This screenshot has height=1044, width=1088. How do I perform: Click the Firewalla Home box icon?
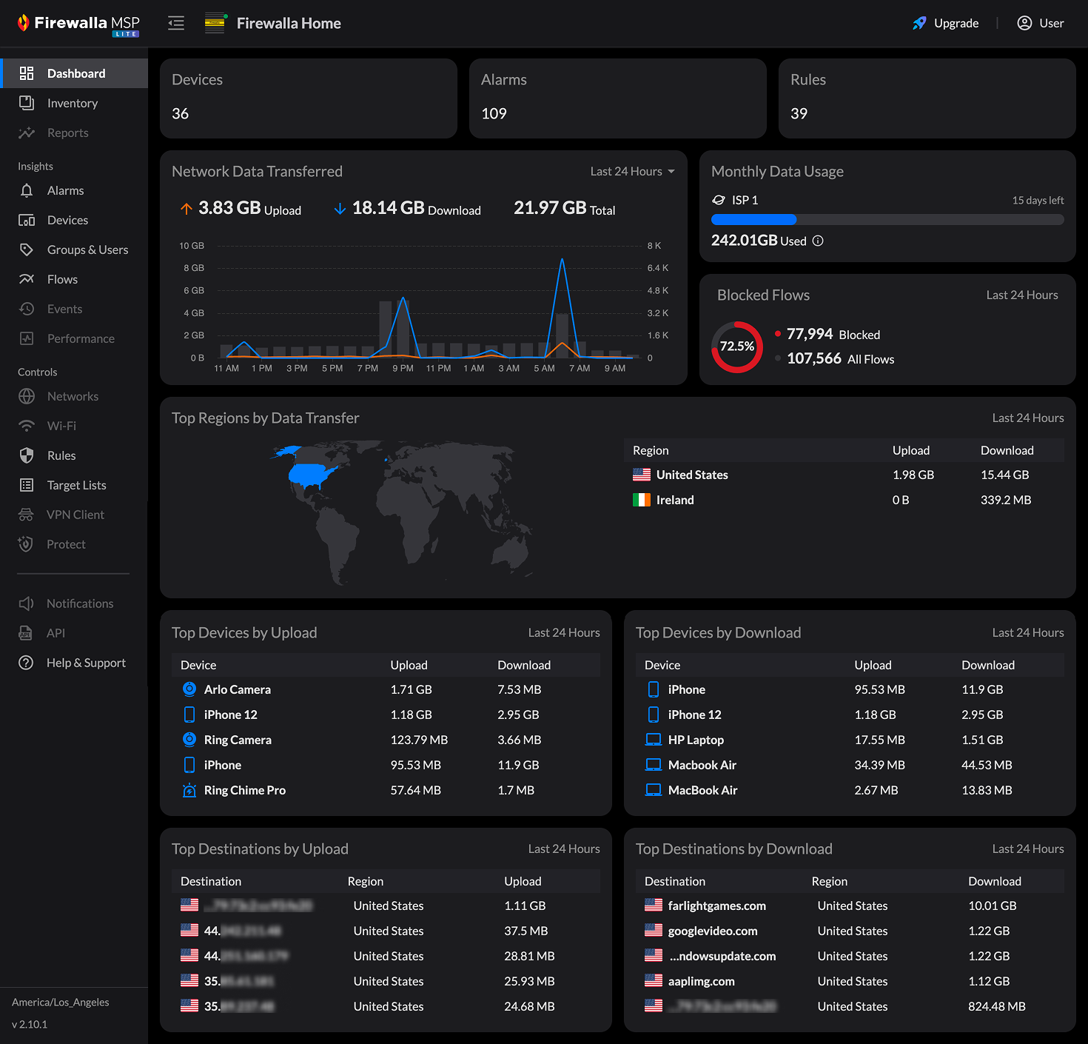215,23
